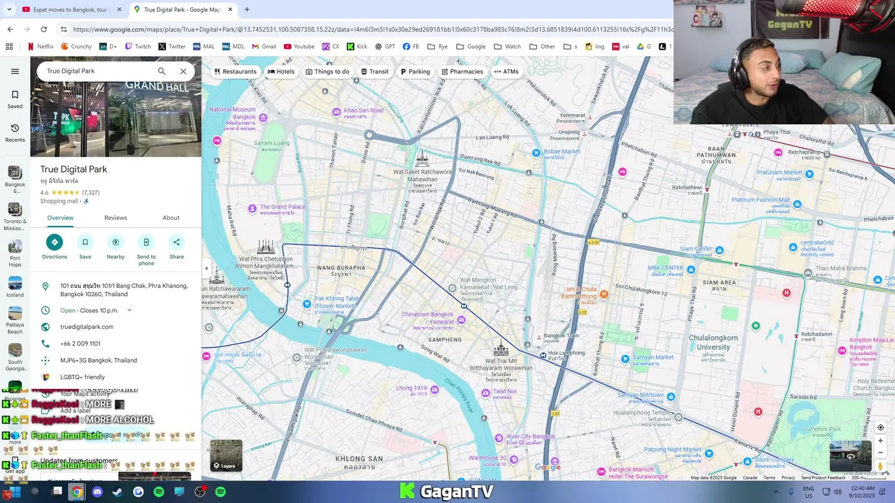
Task: Save True Digital Park to a list
Action: 85,247
